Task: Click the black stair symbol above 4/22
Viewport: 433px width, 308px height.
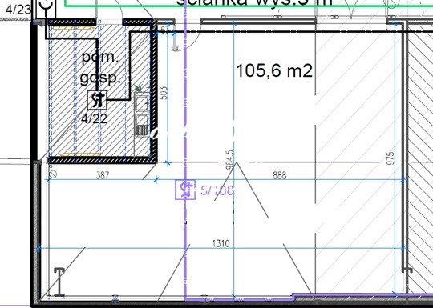Action: 97,100
